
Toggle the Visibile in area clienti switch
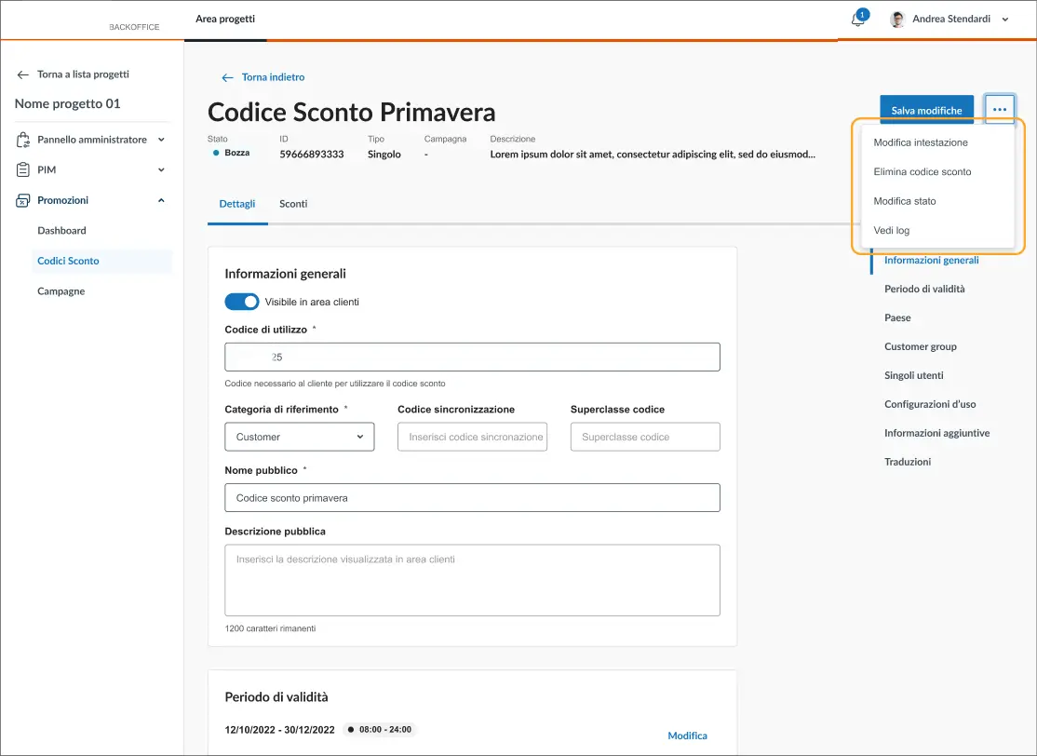pyautogui.click(x=242, y=302)
